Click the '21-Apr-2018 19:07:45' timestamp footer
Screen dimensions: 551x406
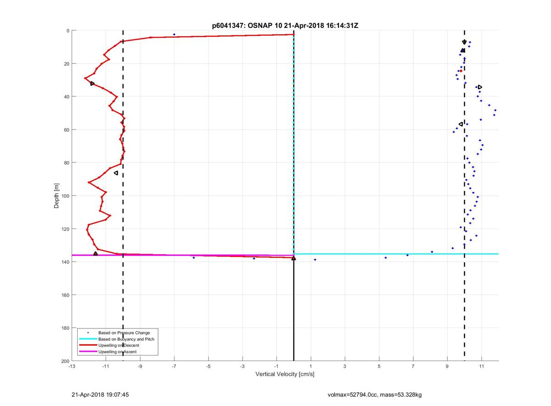coord(100,394)
